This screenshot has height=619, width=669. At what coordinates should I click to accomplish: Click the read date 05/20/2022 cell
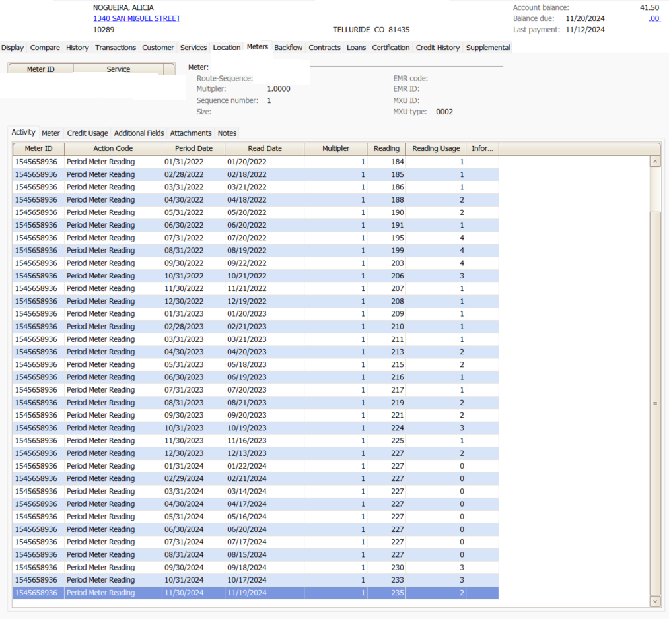[265, 212]
